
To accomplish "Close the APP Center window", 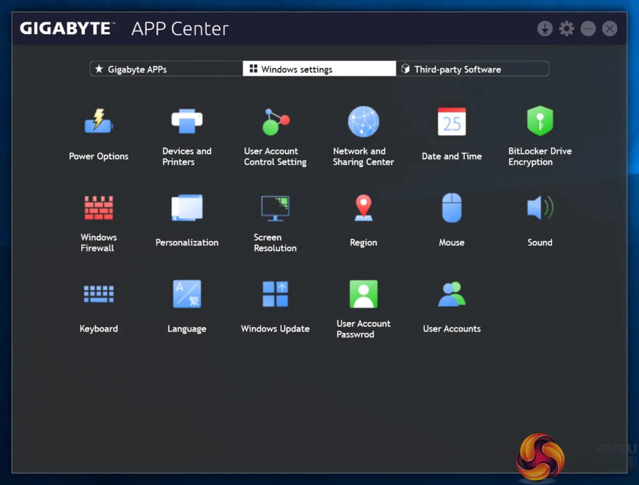I will pos(609,29).
